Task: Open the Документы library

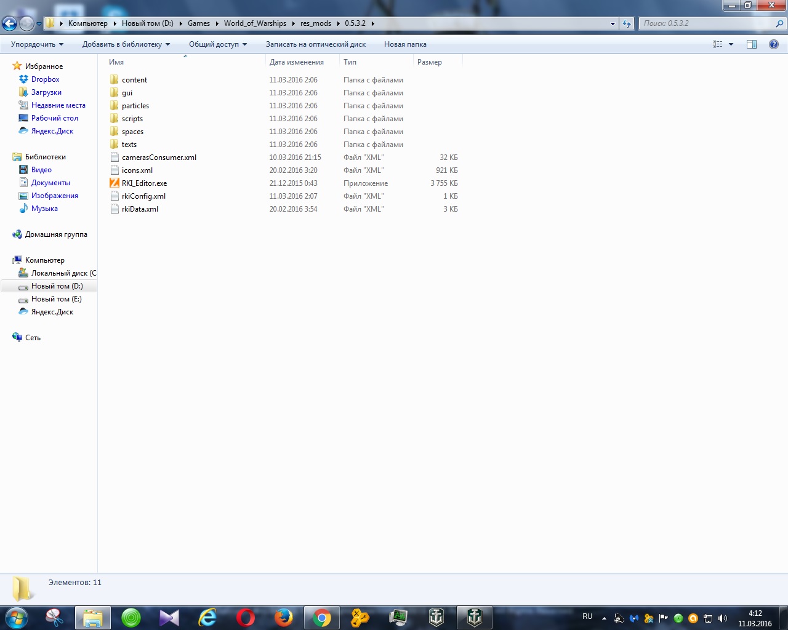Action: tap(50, 183)
